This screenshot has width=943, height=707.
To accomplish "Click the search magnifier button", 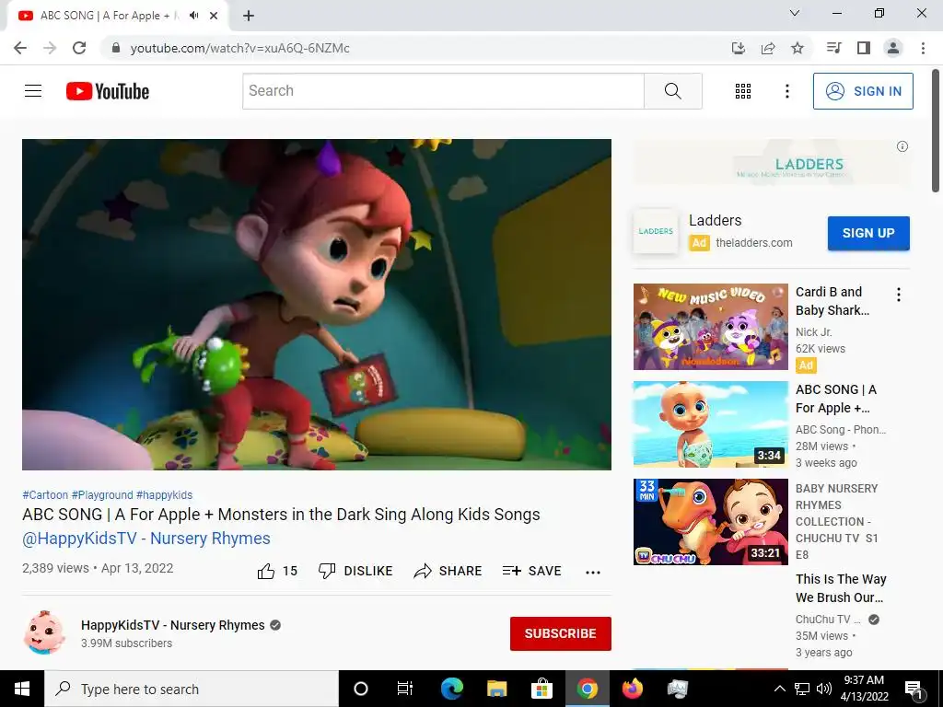I will 673,91.
